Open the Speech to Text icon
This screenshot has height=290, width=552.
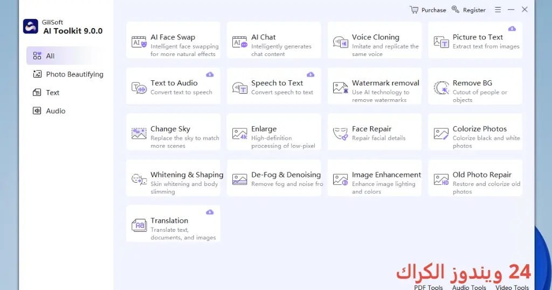click(x=240, y=88)
